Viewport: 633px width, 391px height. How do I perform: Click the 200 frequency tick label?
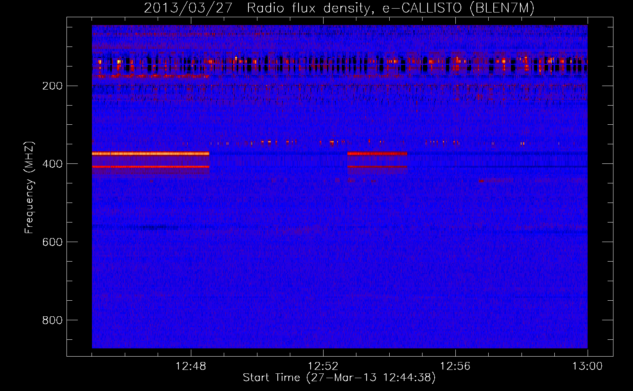[52, 86]
